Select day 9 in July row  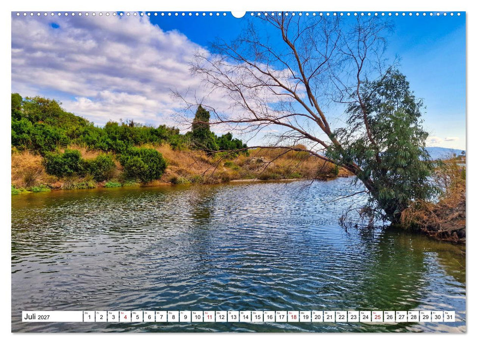pyautogui.click(x=185, y=316)
